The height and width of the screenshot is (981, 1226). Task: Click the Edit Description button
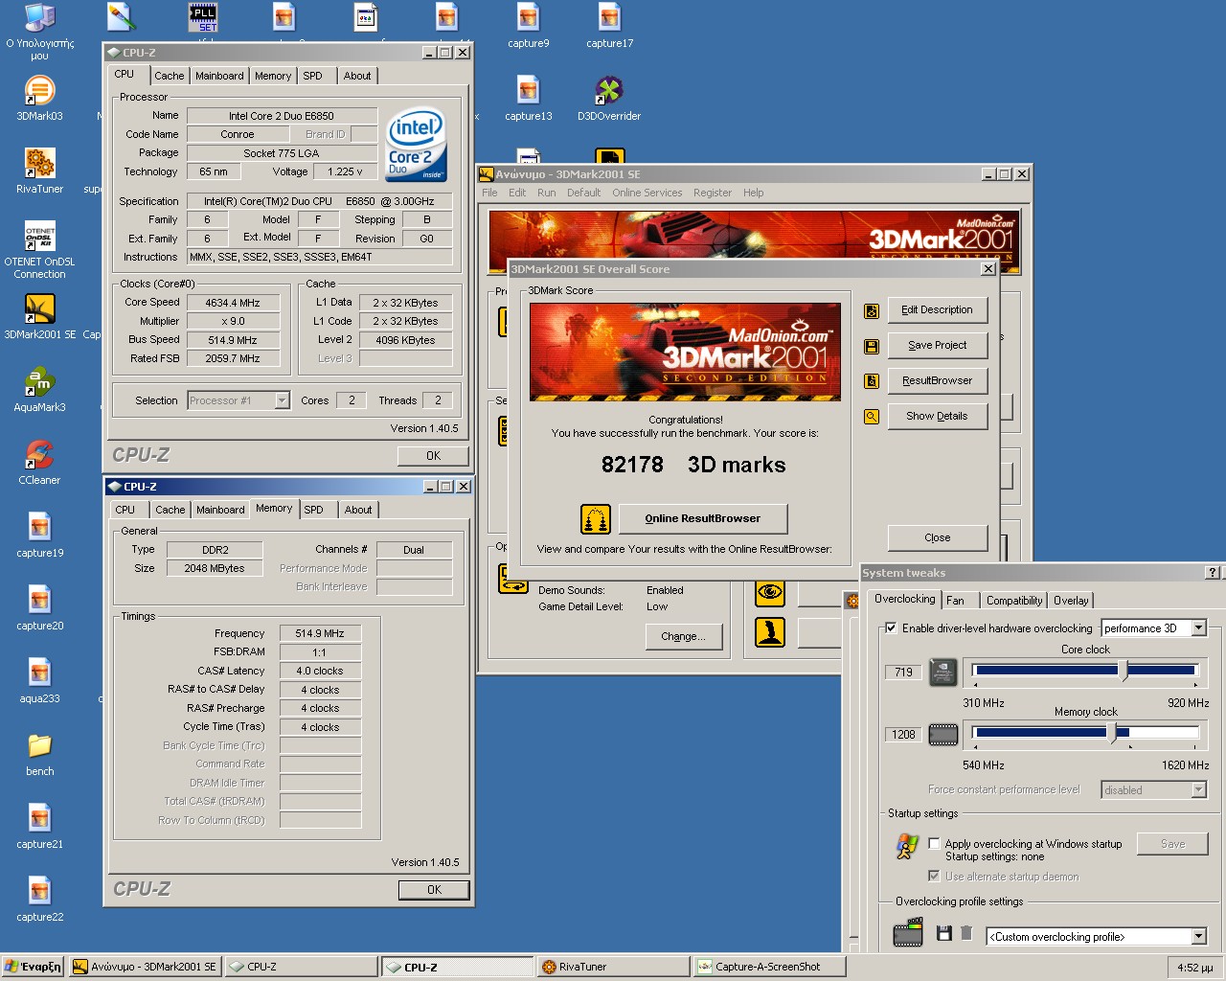pos(937,310)
